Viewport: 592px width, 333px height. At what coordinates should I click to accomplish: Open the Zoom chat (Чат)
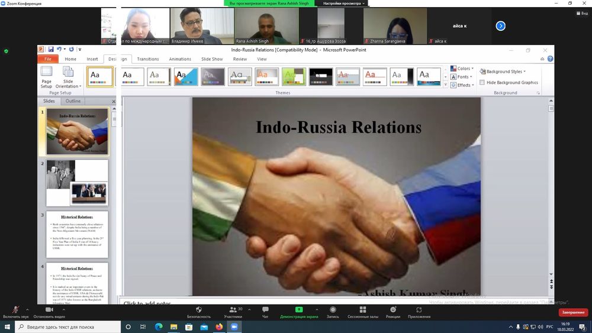click(x=265, y=312)
